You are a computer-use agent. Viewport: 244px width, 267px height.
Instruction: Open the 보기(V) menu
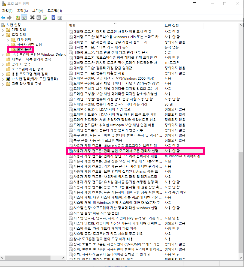coord(38,11)
